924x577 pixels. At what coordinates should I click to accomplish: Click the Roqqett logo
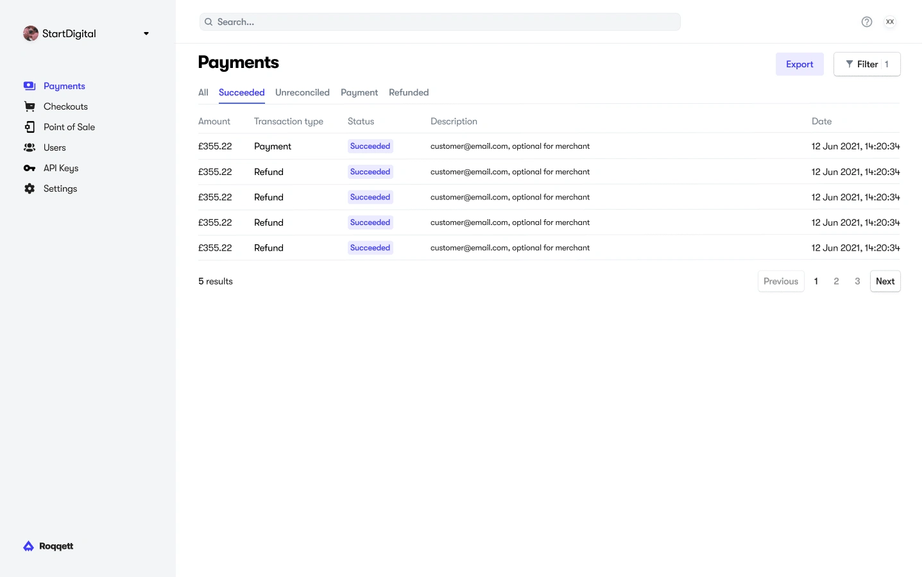(x=48, y=546)
